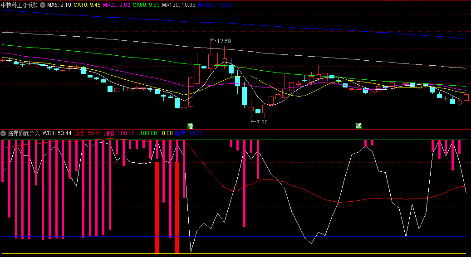Image resolution: width=471 pixels, height=257 pixels.
Task: Click the MA5: 9.10 label
Action: [x=59, y=5]
